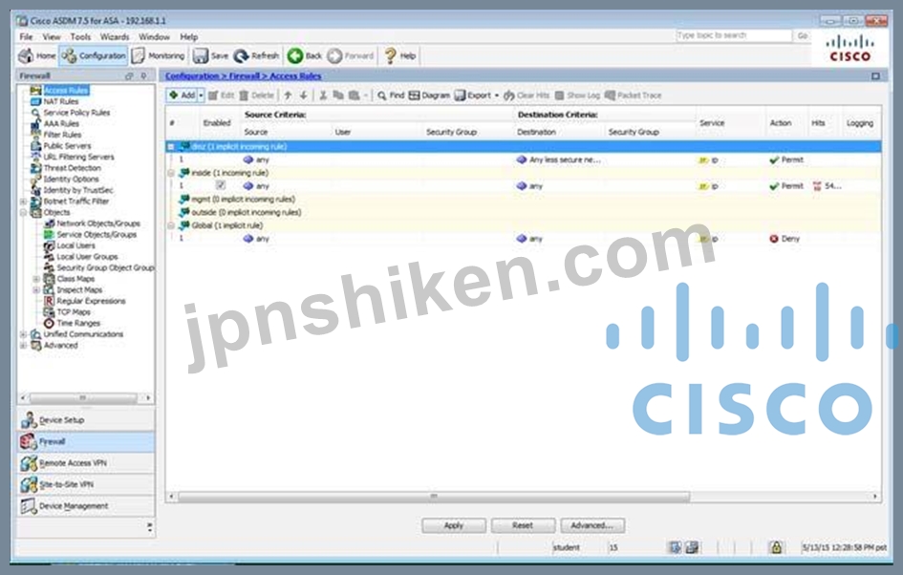Select NAT Rules in tree

click(x=60, y=101)
